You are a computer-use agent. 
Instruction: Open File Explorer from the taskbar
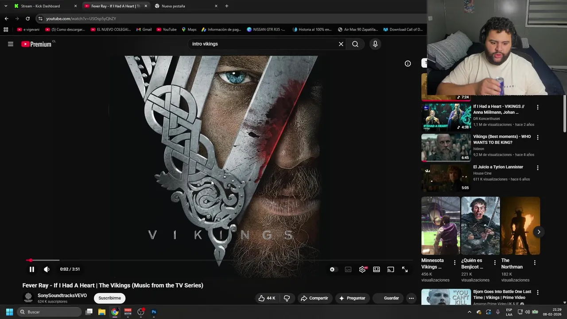[x=102, y=312]
